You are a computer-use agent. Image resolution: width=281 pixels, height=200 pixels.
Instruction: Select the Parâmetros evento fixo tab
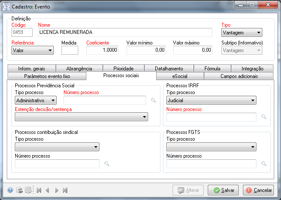[x=47, y=76]
